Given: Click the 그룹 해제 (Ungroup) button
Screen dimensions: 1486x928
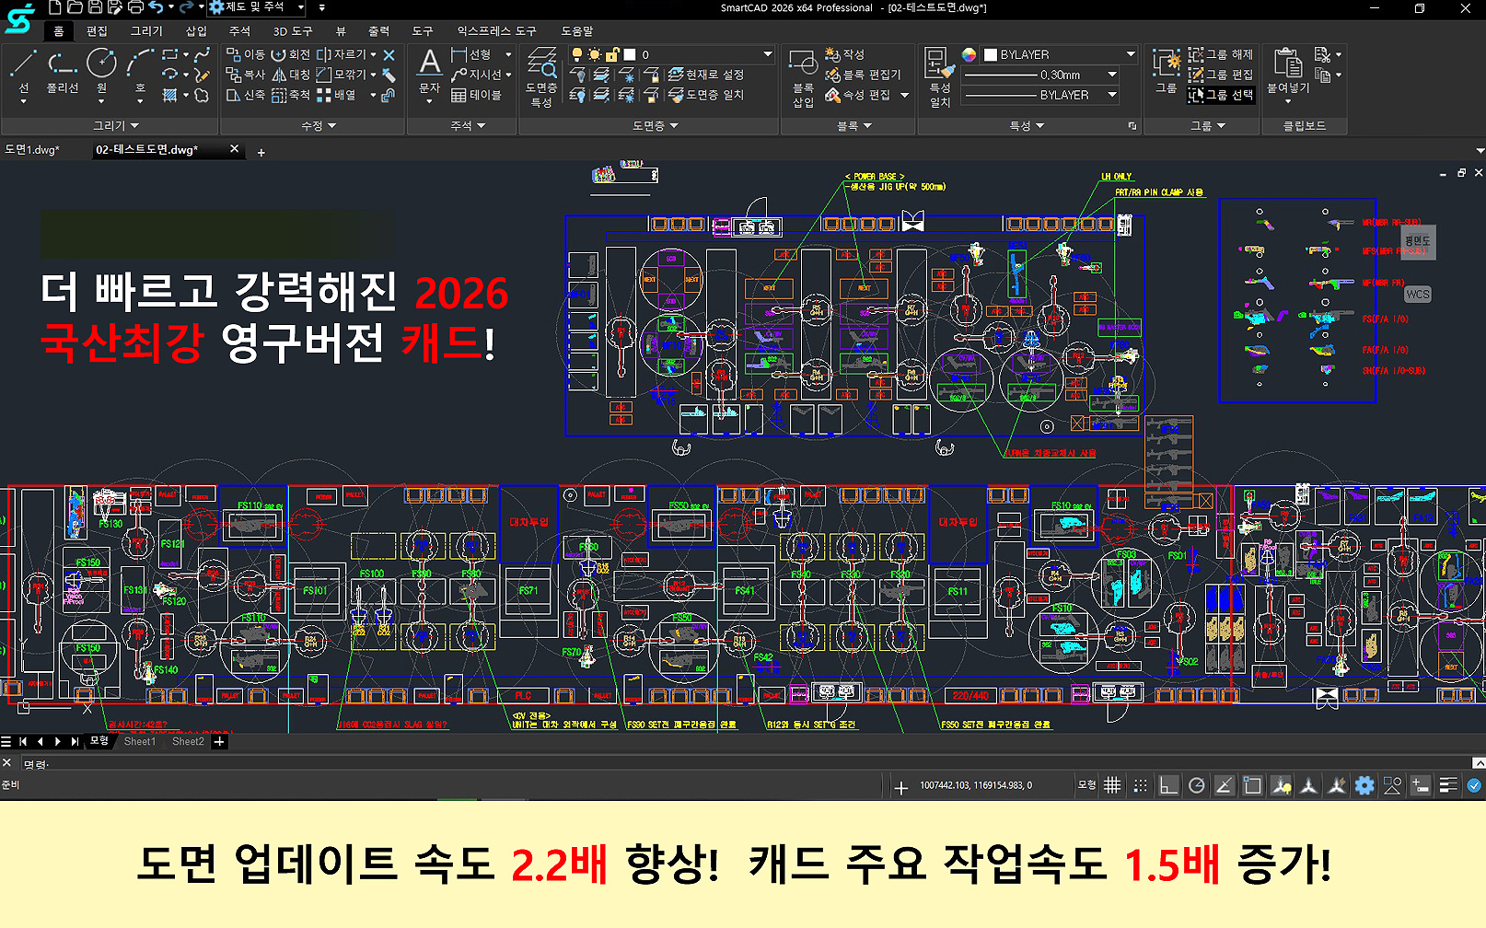Looking at the screenshot, I should (x=1221, y=54).
